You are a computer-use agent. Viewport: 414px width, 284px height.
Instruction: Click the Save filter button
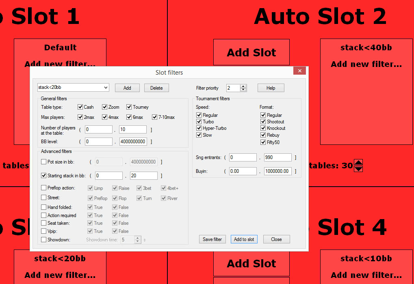pyautogui.click(x=212, y=239)
